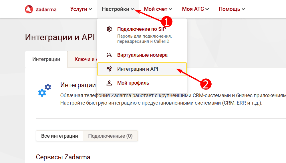Click the Zadarma logo icon

tap(29, 9)
